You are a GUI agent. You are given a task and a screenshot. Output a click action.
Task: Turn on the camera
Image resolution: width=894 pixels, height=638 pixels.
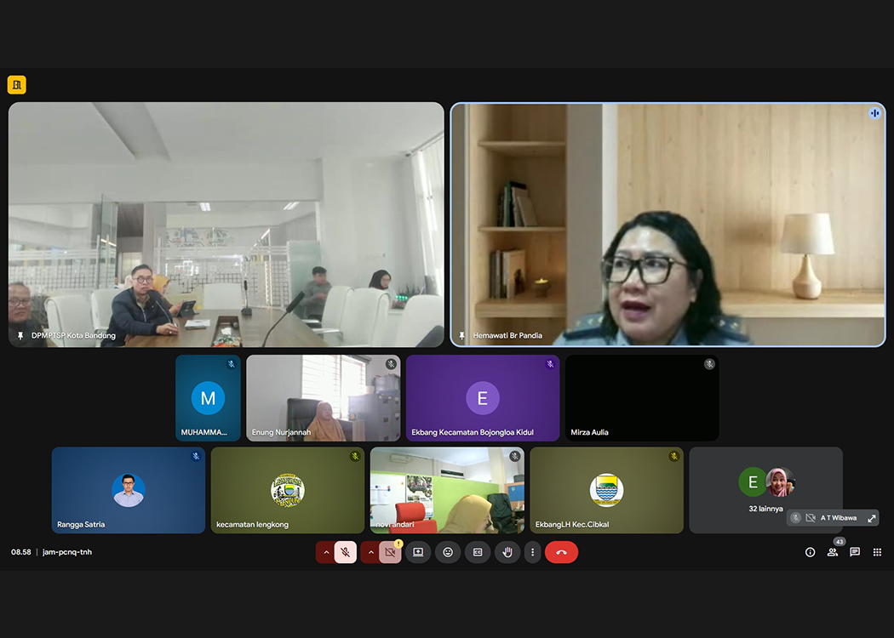(390, 552)
